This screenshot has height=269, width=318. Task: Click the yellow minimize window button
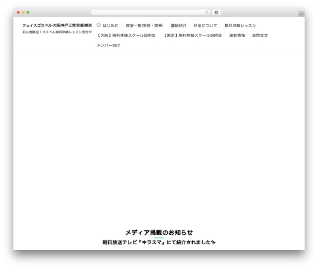pos(23,12)
